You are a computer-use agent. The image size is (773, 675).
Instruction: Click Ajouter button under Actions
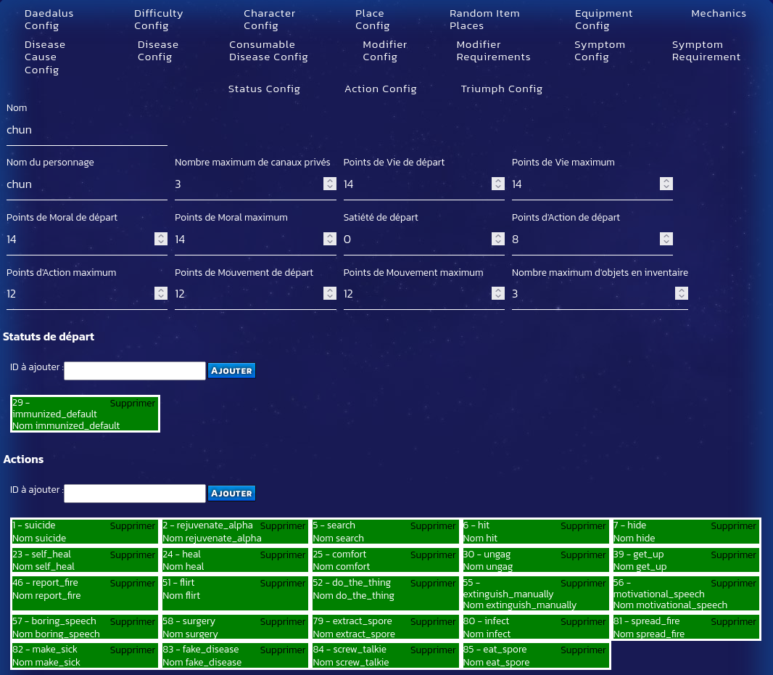tap(231, 494)
